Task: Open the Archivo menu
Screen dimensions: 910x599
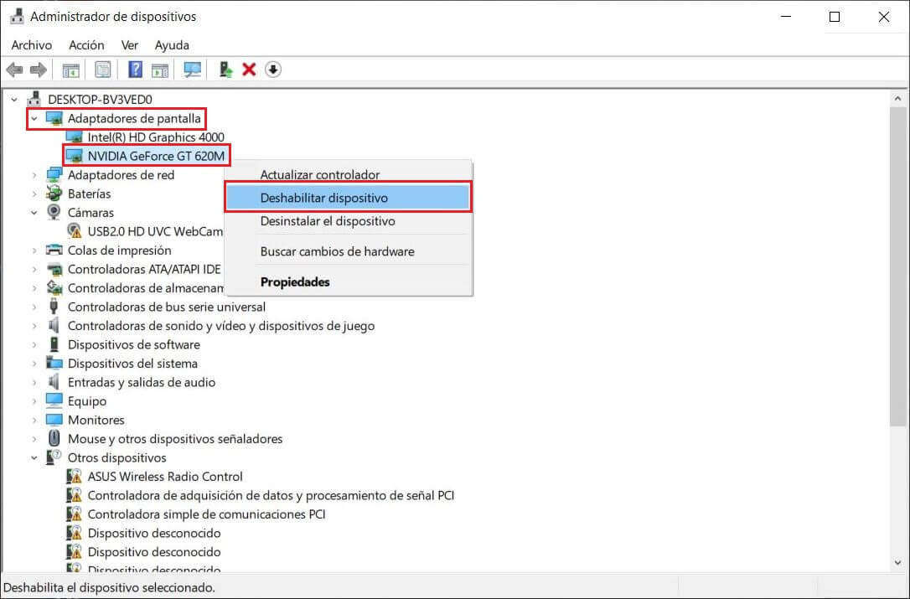Action: [x=31, y=44]
